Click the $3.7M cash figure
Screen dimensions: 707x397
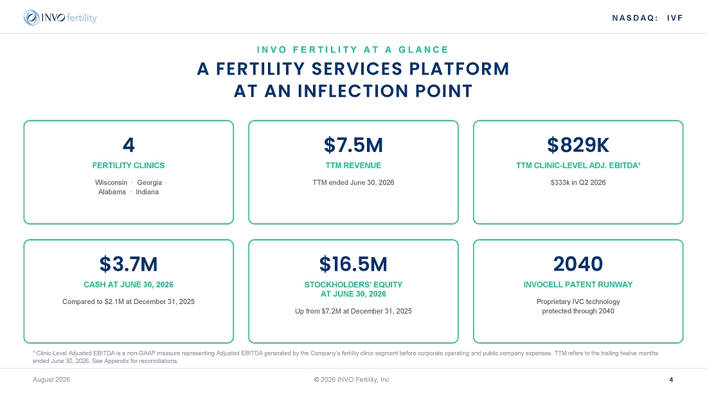point(129,264)
